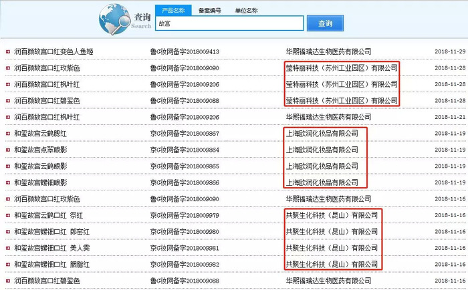Click red bullet of 玫紫色 row dated 2018-11-16

point(8,199)
